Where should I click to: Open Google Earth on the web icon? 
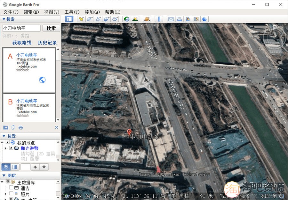click(x=204, y=19)
